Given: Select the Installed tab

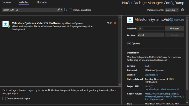Looking at the screenshot, I should click(x=24, y=2).
